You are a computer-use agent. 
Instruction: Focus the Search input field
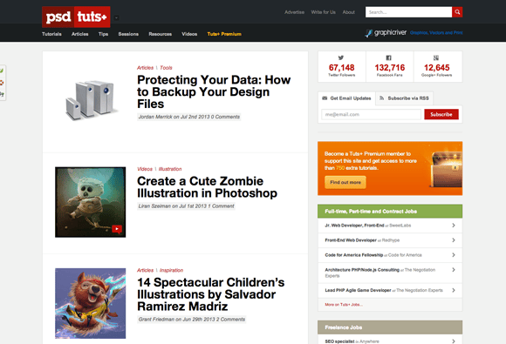pos(408,12)
